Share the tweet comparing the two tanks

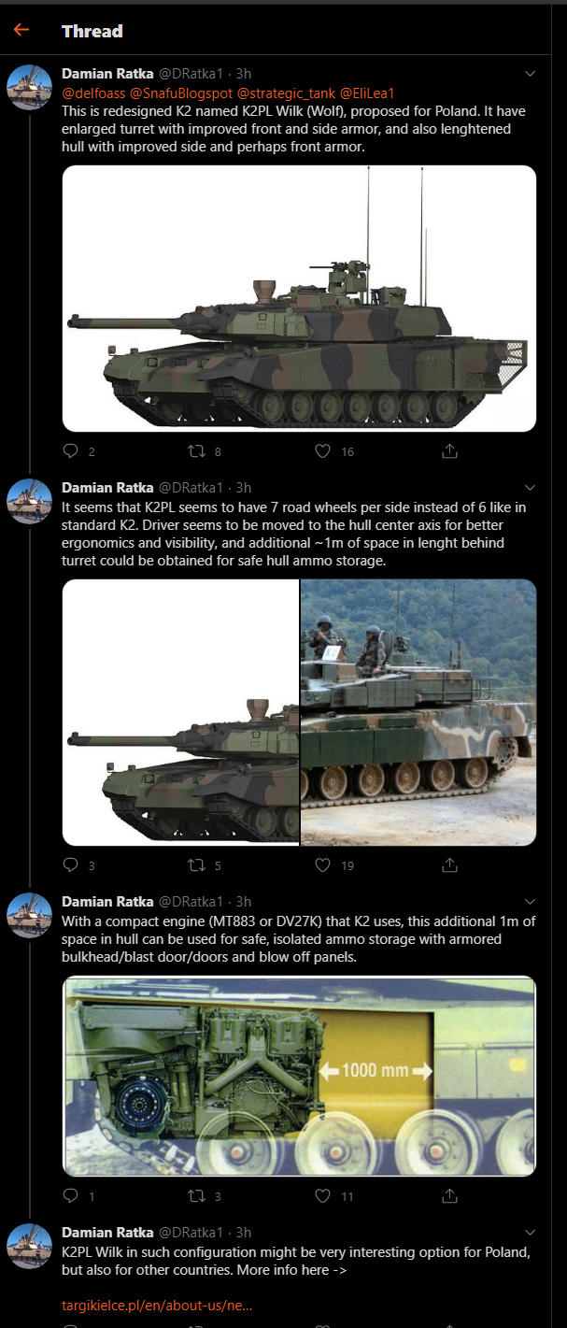[x=449, y=864]
